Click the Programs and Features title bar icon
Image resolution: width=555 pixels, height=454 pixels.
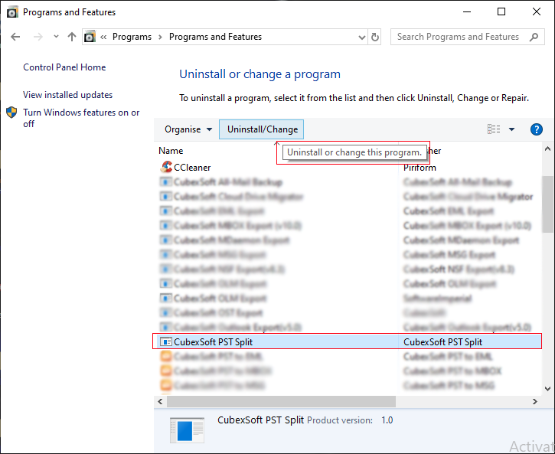click(12, 12)
